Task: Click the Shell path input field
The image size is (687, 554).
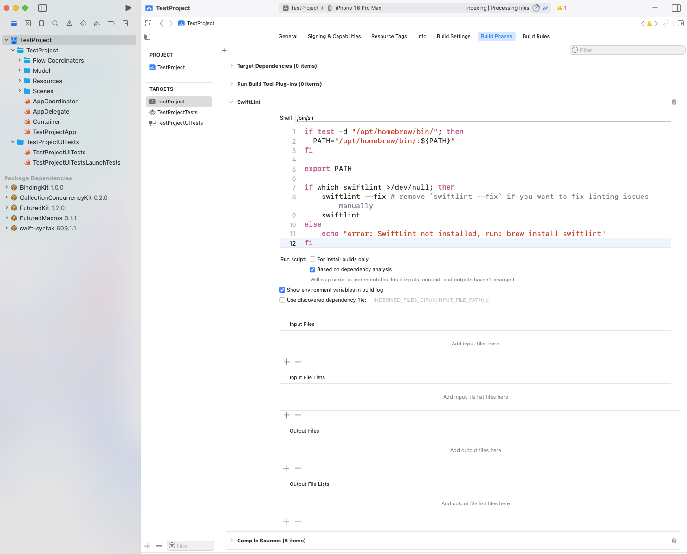Action: [483, 118]
